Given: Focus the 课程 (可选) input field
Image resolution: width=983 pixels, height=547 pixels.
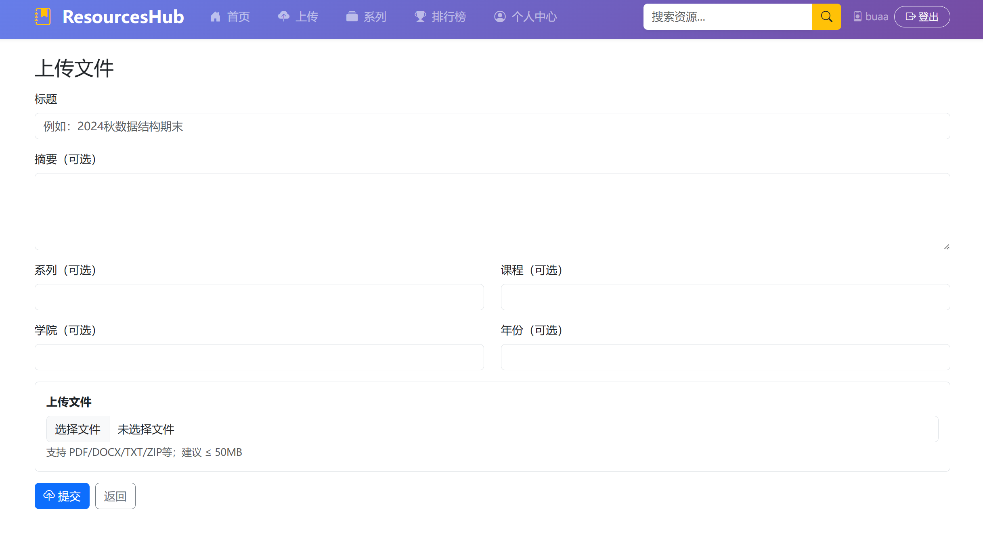Looking at the screenshot, I should coord(725,297).
